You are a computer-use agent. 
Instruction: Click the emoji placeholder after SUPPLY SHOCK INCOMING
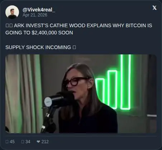(x=74, y=47)
